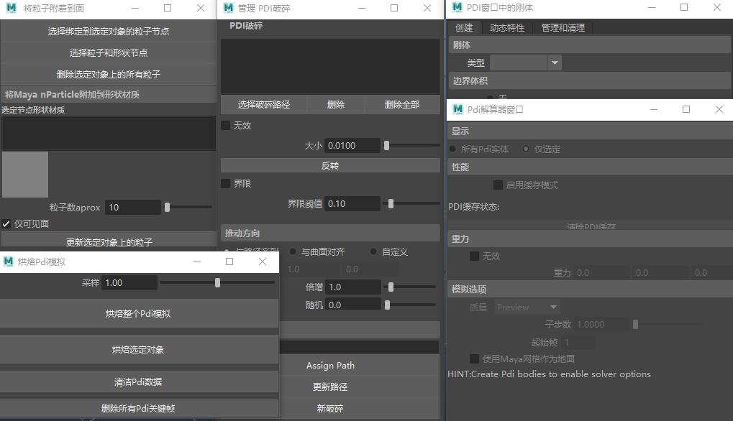Click the Maya icon in 将粒子附着到面 title bar

click(x=9, y=8)
